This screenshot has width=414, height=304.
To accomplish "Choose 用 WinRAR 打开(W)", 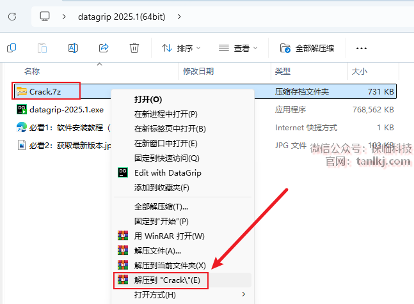I will tap(169, 236).
